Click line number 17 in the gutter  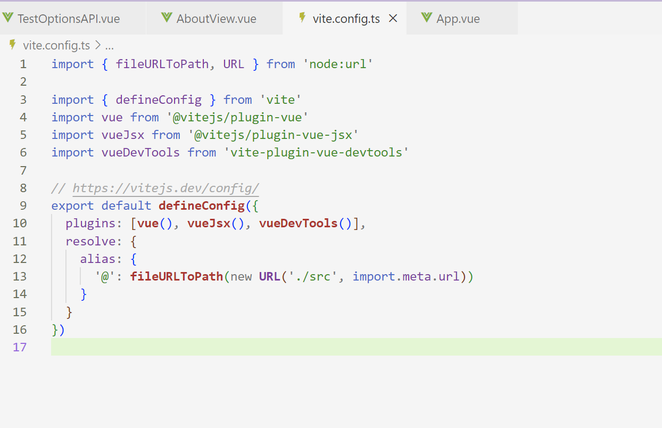click(x=20, y=347)
